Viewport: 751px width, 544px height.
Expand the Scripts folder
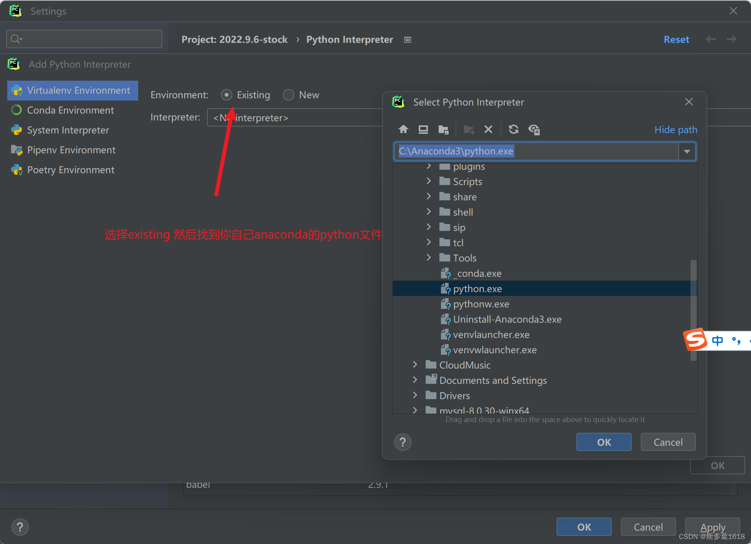(x=429, y=181)
